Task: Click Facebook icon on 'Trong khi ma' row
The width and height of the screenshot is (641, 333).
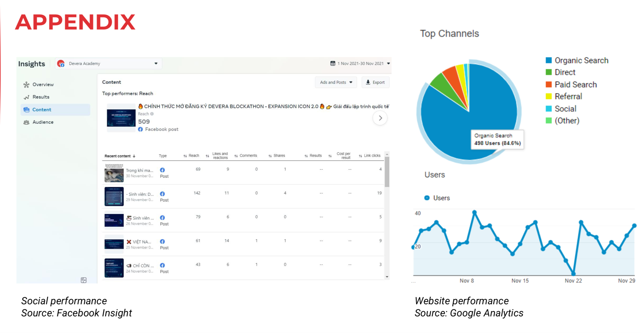Action: [163, 170]
